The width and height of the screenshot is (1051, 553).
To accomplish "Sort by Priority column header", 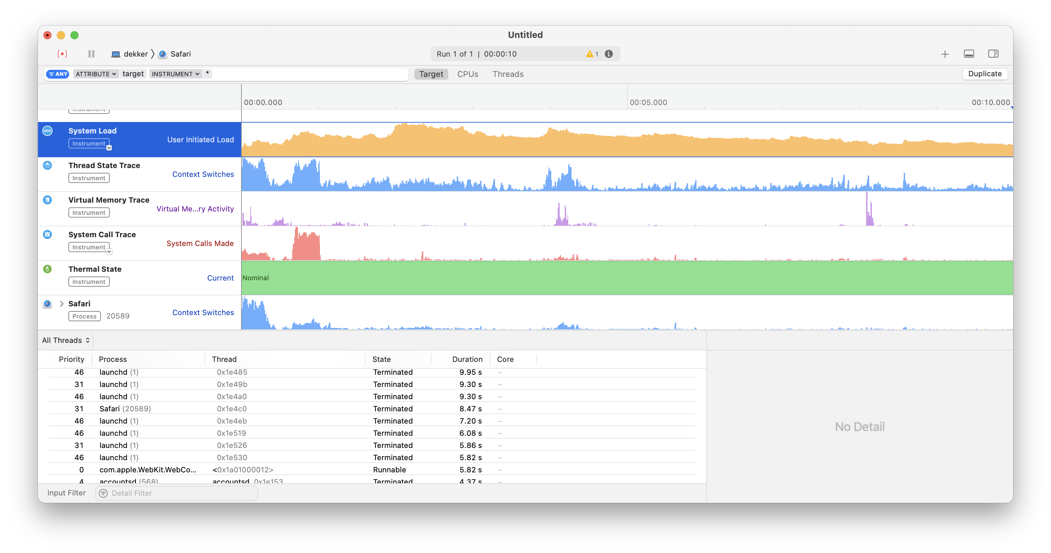I will [x=71, y=359].
